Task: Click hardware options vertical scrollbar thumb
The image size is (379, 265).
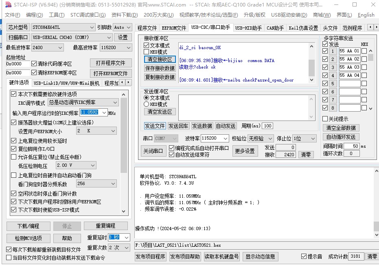Action: click(123, 136)
